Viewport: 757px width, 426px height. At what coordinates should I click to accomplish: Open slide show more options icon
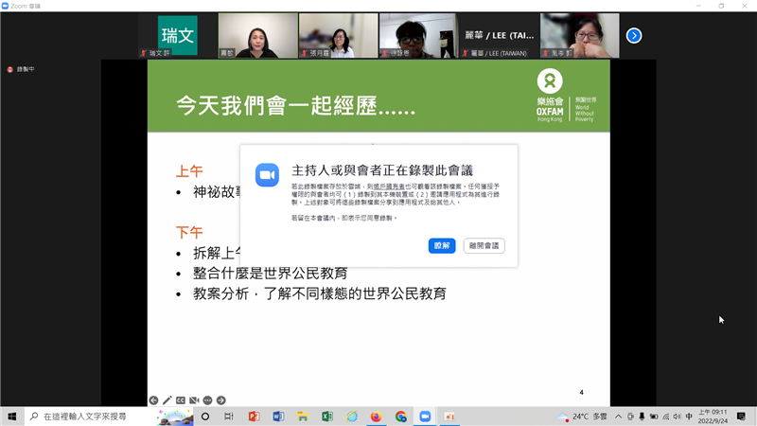(207, 400)
